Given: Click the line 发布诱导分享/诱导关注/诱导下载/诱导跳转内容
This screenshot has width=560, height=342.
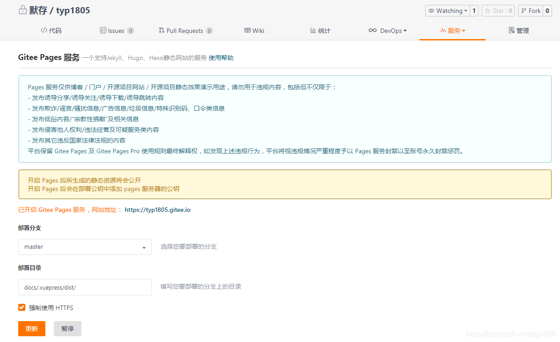Looking at the screenshot, I should [96, 98].
